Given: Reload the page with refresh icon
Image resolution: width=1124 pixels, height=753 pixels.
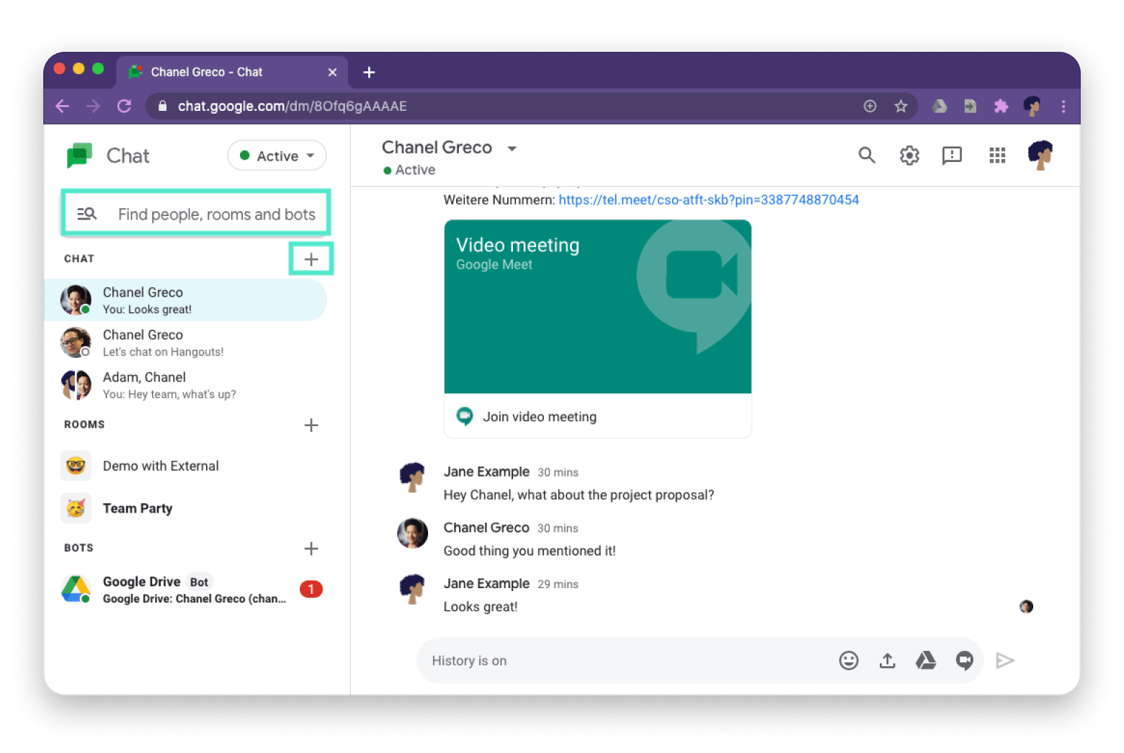Looking at the screenshot, I should tap(125, 107).
